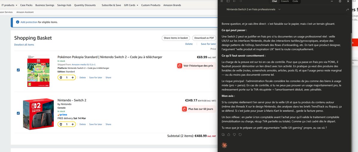Open hamburger menu in Claude window
The height and width of the screenshot is (152, 358).
coord(222,1)
